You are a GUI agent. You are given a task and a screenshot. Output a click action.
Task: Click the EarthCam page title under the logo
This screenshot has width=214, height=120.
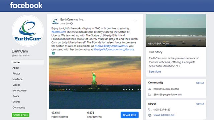coord(20,51)
